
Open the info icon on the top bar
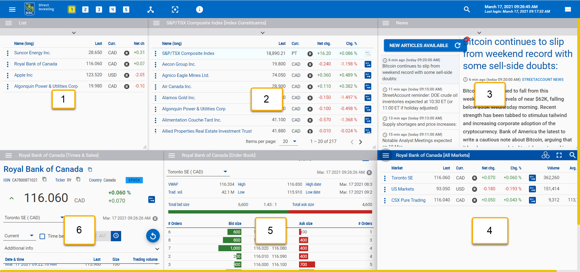point(199,9)
